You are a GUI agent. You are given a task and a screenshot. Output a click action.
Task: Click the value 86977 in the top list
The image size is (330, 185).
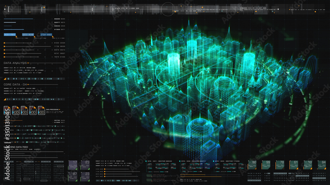point(57,22)
